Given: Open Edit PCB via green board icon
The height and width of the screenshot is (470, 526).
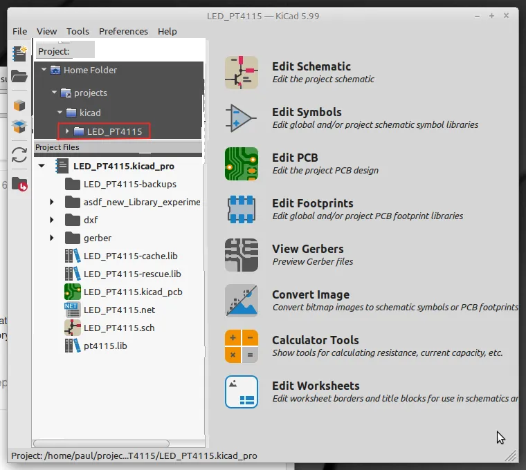Looking at the screenshot, I should pyautogui.click(x=241, y=164).
